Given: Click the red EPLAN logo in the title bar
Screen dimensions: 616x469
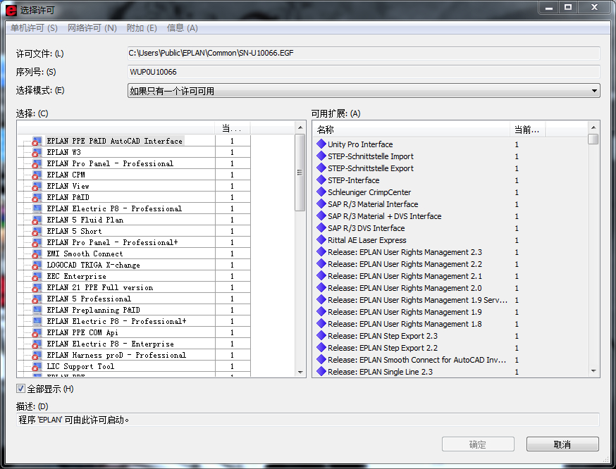Looking at the screenshot, I should pos(11,10).
